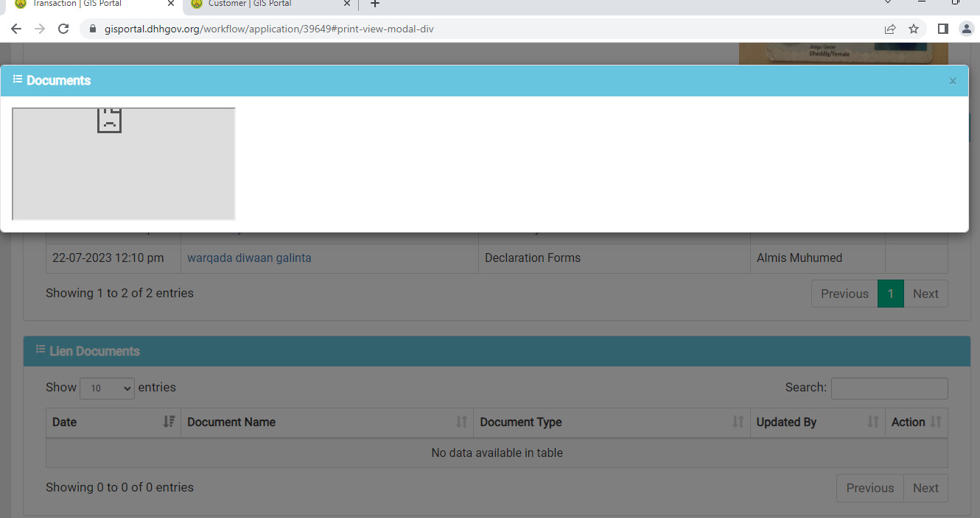Click the sad-face broken page icon
Image resolution: width=980 pixels, height=518 pixels.
(x=110, y=120)
